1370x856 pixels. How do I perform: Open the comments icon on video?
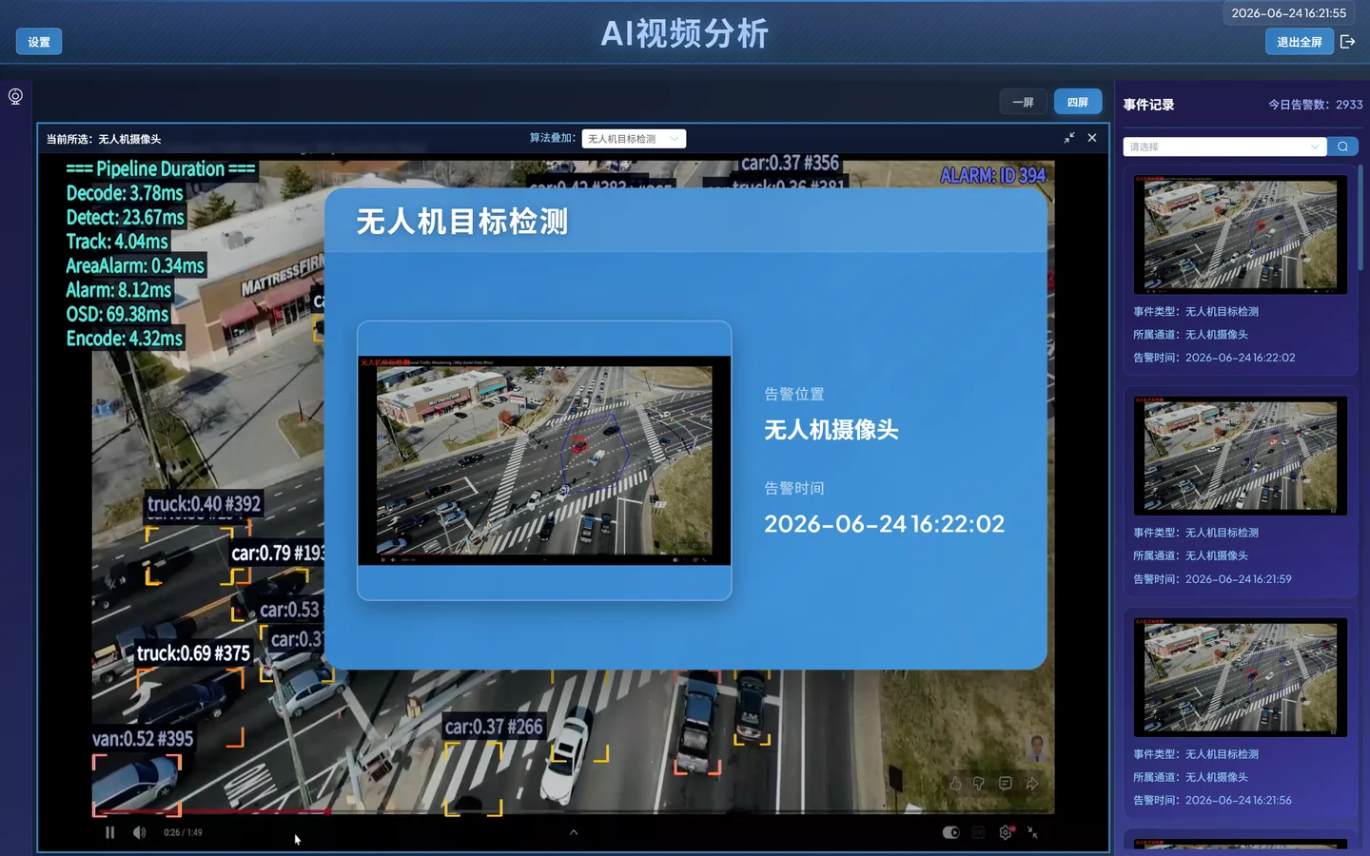point(1005,784)
